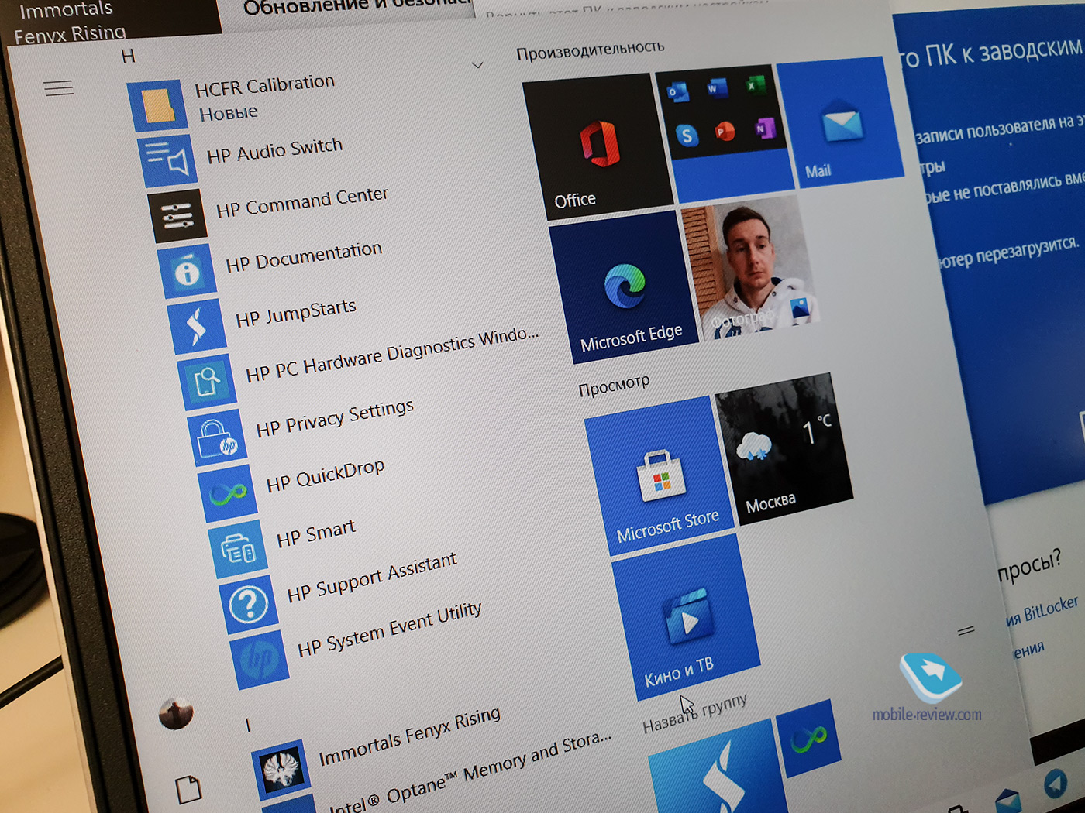The height and width of the screenshot is (813, 1085).
Task: Select HP System Event Utility entry
Action: point(390,629)
